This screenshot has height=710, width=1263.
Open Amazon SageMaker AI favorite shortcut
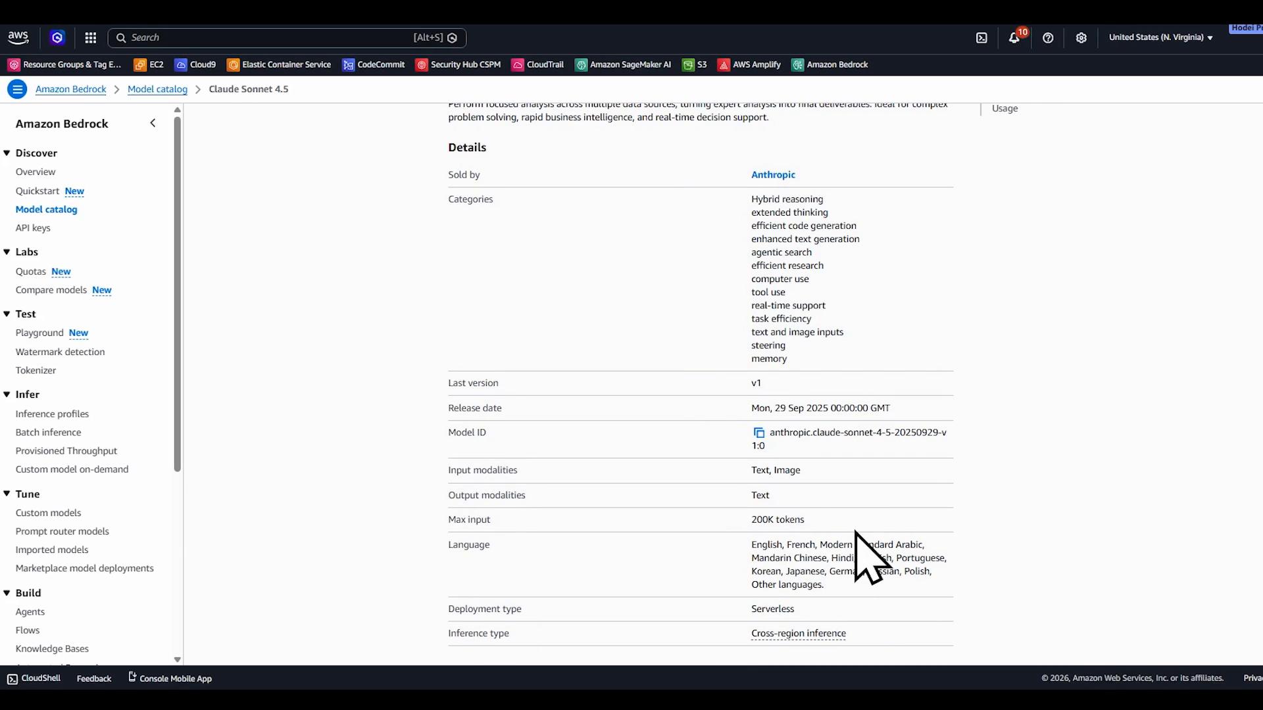click(x=623, y=64)
